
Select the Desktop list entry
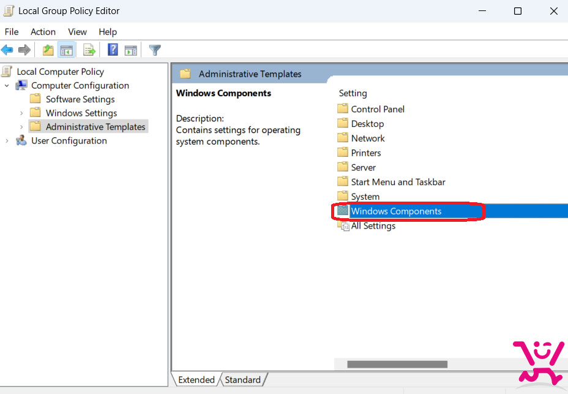[367, 123]
